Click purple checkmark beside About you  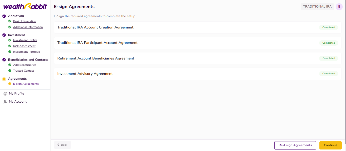click(x=4, y=16)
